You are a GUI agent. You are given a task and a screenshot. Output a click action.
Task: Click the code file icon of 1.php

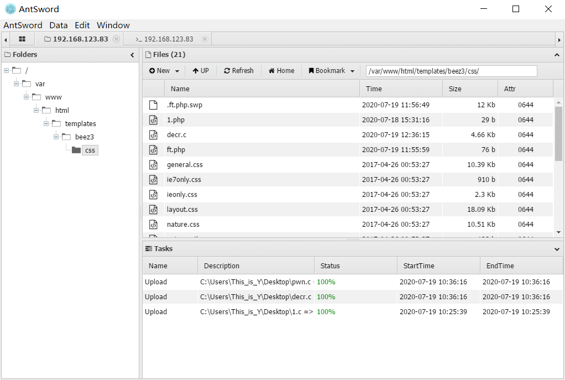click(x=153, y=119)
